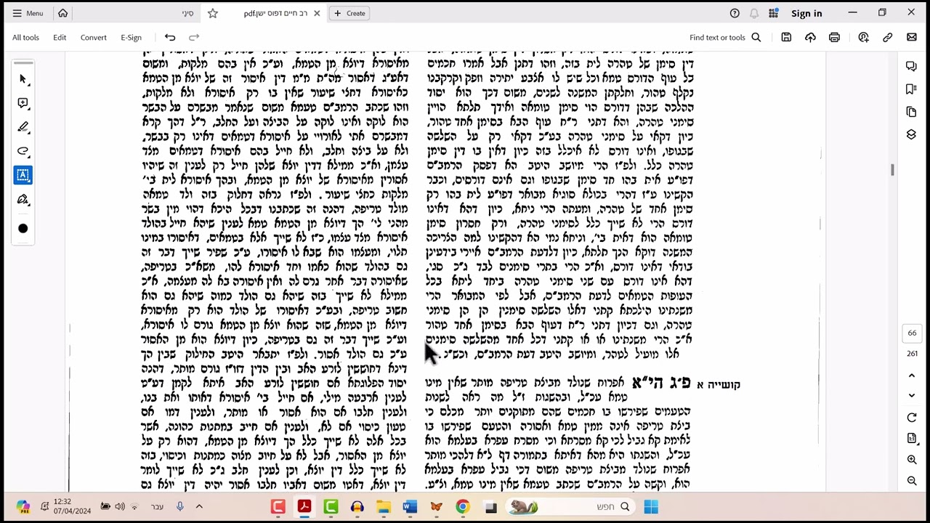Select the רב חיים דפוס ישן.pdf tab

point(275,13)
